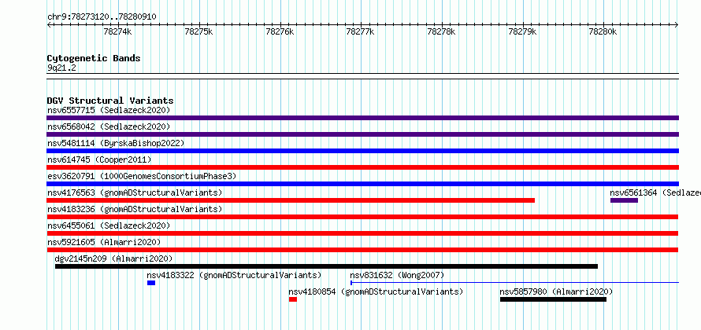
Task: Select the nsv4183236 red variant bar
Action: 362,217
